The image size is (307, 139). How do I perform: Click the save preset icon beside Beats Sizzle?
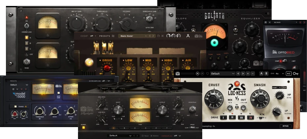coord(158,36)
